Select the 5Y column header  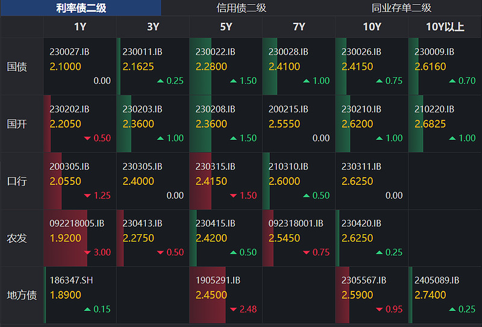click(x=226, y=27)
